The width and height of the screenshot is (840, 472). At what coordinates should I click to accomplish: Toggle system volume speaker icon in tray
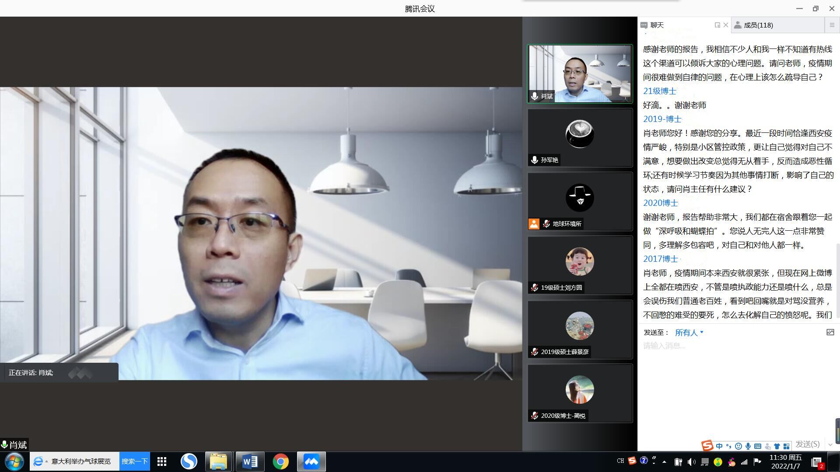pos(691,462)
